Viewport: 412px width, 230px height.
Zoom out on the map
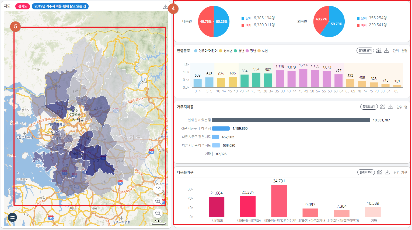pyautogui.click(x=158, y=213)
